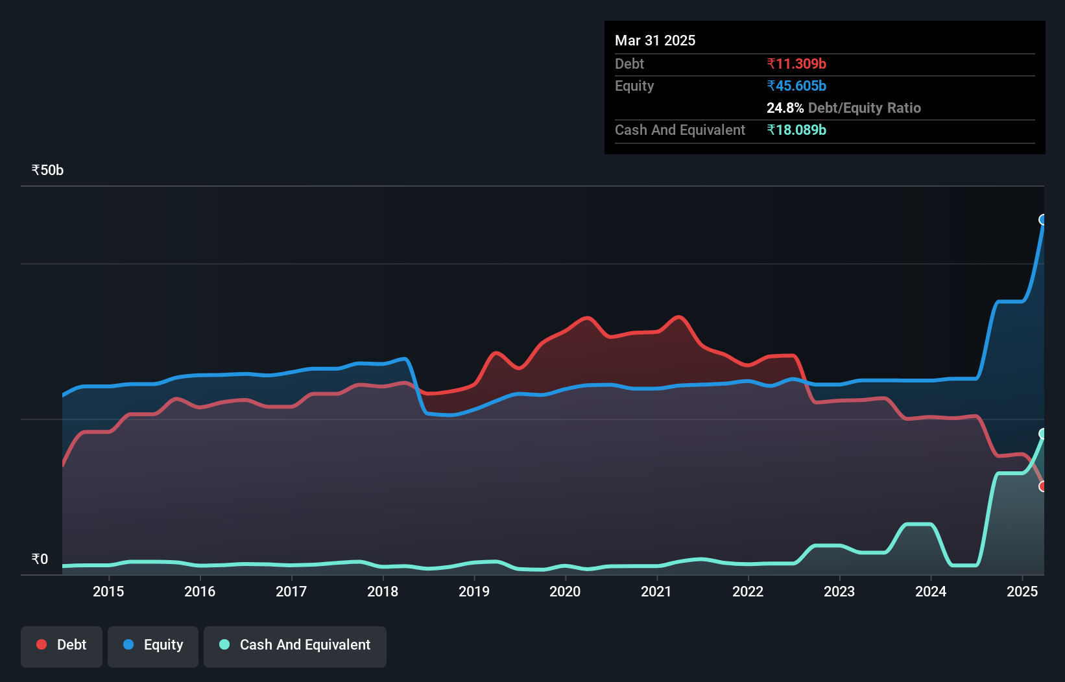The height and width of the screenshot is (682, 1065).
Task: Click the 2015 x-axis label
Action: click(108, 591)
